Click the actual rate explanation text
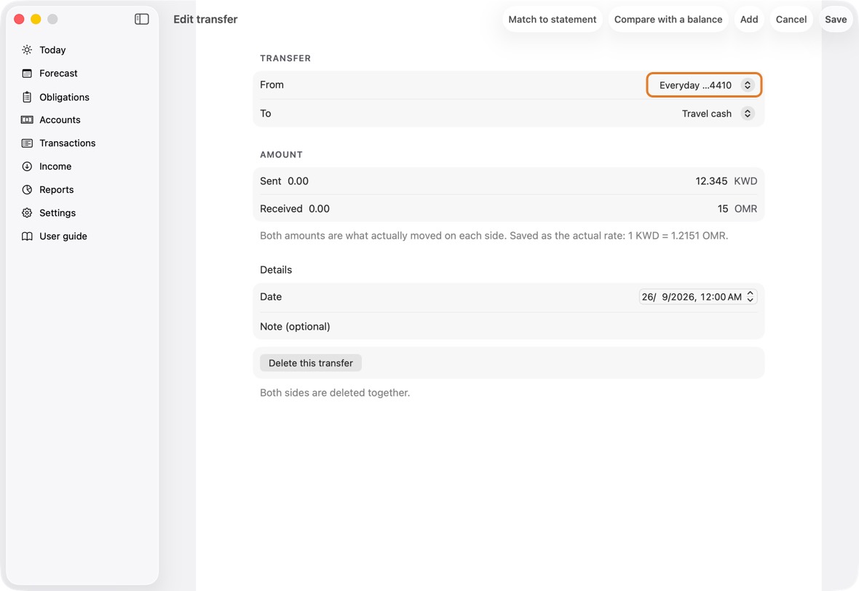This screenshot has height=591, width=859. [494, 236]
